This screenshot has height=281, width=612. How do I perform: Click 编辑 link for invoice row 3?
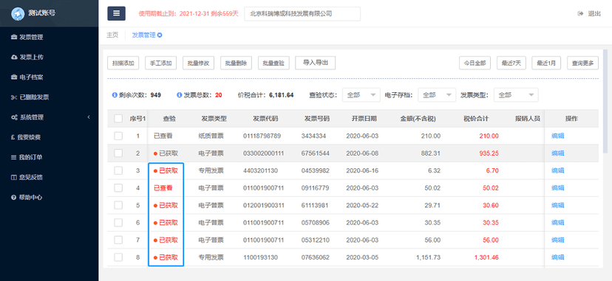click(558, 170)
